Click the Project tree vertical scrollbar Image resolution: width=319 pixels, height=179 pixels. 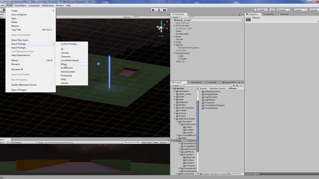click(x=197, y=126)
